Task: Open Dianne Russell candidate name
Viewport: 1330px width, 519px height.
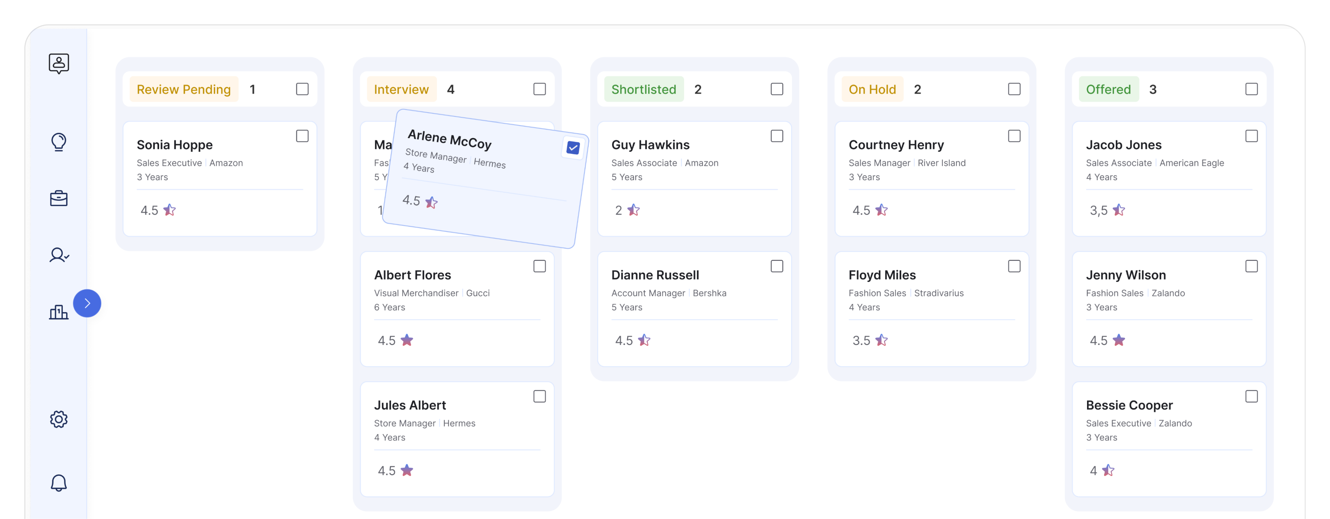Action: [655, 275]
